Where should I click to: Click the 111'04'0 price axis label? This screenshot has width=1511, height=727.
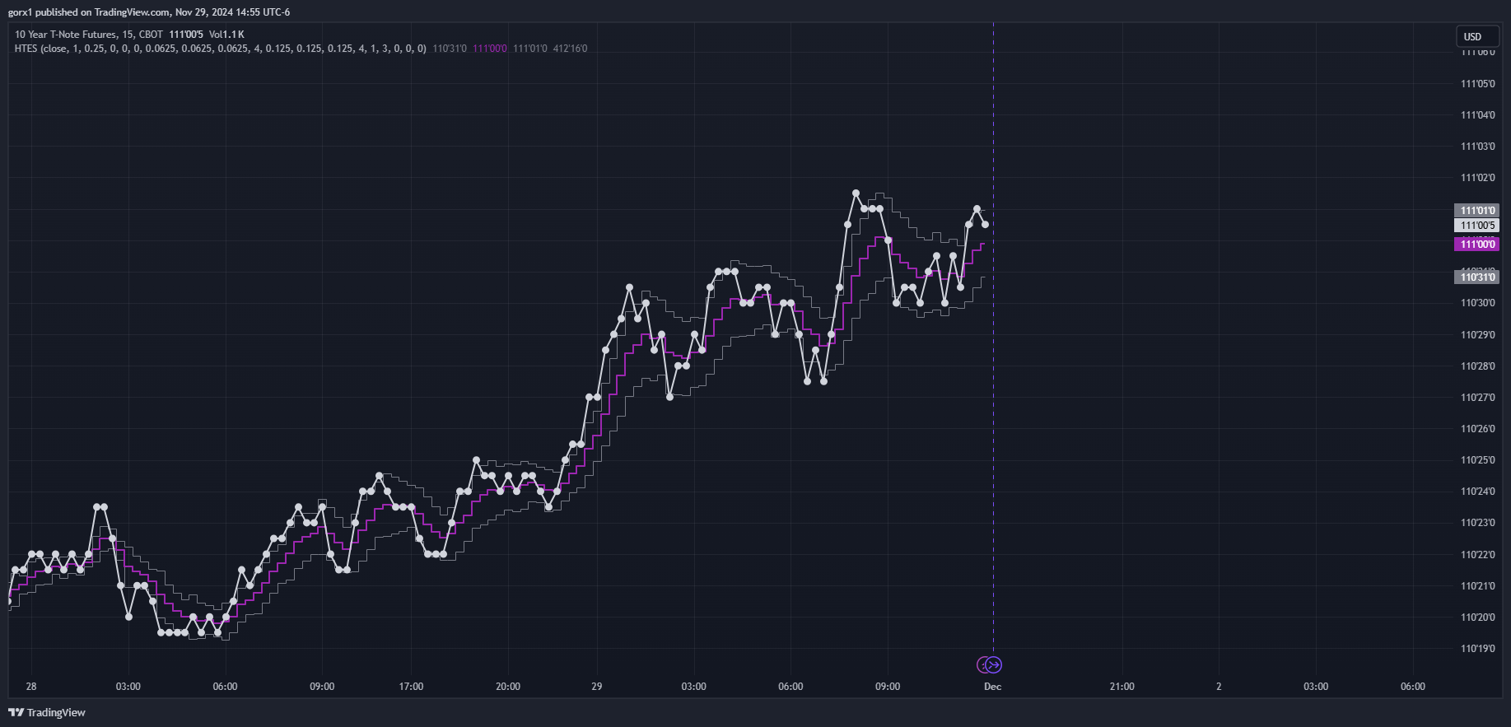1477,115
